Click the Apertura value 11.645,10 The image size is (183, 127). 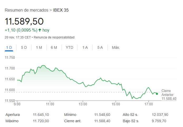pos(41,115)
